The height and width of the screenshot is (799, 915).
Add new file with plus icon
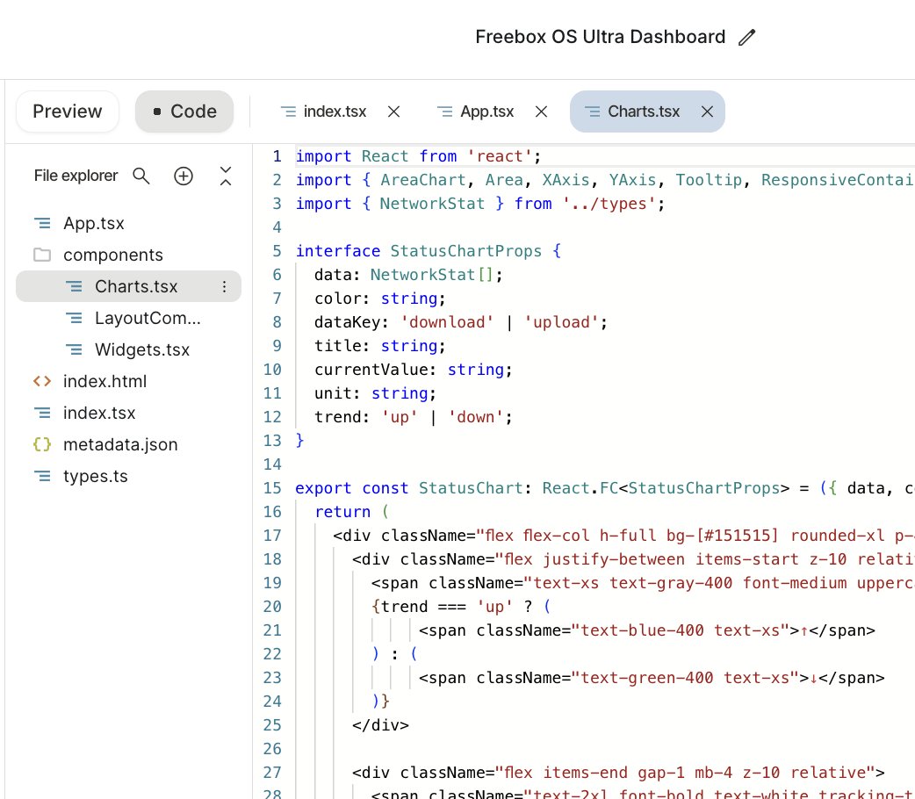(184, 176)
